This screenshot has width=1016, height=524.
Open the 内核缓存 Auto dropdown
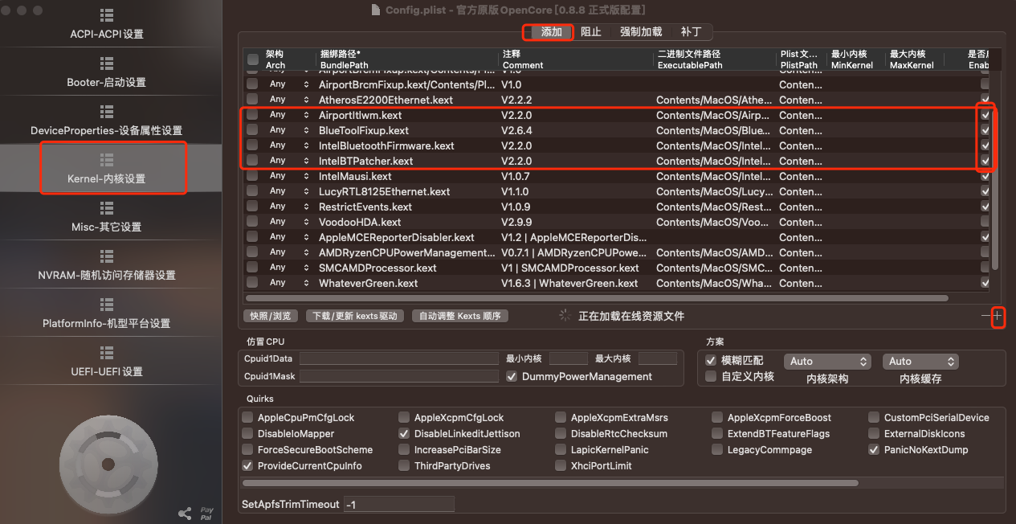tap(920, 362)
